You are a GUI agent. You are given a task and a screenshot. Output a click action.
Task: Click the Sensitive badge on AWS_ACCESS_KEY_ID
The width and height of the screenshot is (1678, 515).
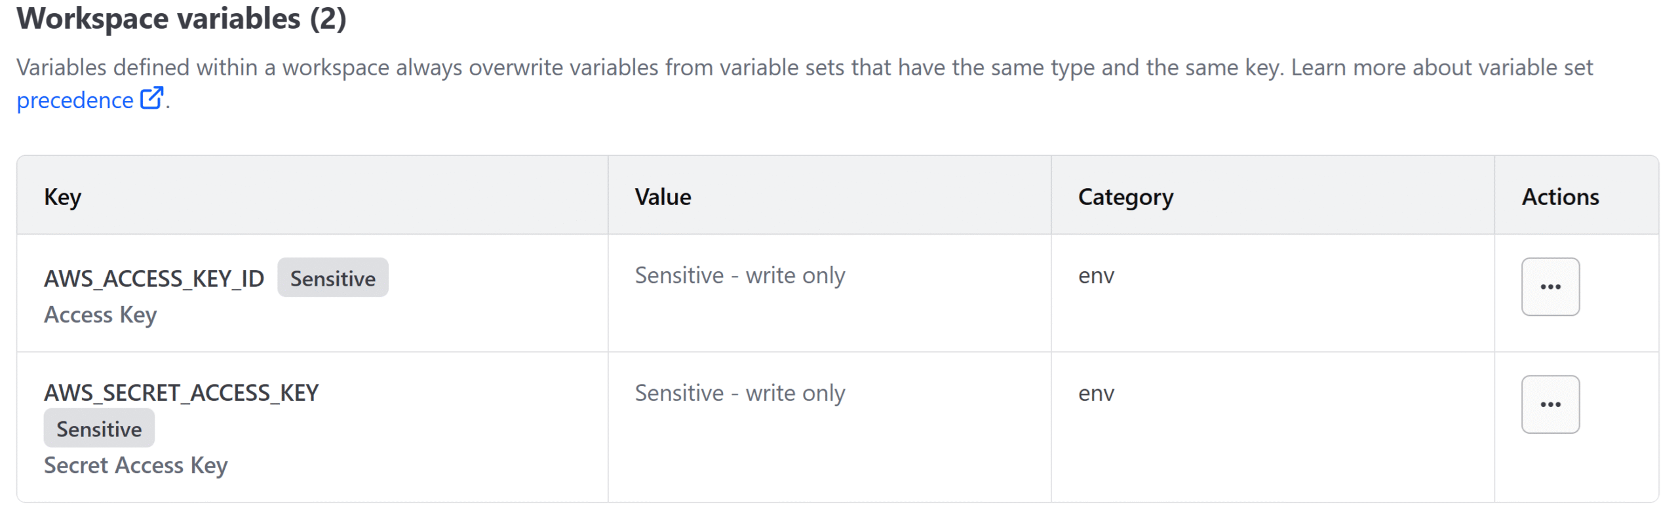tap(332, 278)
